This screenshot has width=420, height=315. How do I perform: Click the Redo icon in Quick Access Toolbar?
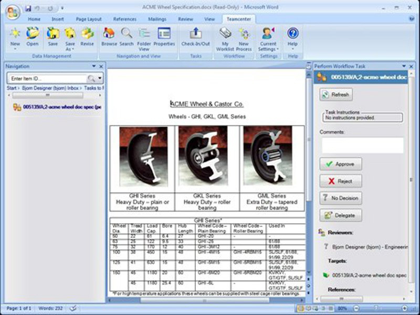50,8
